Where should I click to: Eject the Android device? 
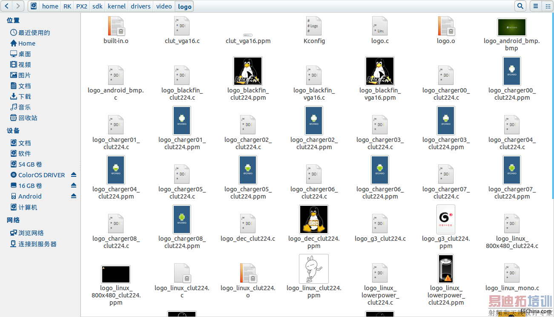pyautogui.click(x=74, y=196)
